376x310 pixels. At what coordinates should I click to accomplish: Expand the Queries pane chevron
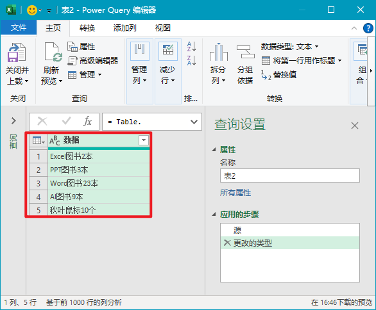tap(13, 120)
